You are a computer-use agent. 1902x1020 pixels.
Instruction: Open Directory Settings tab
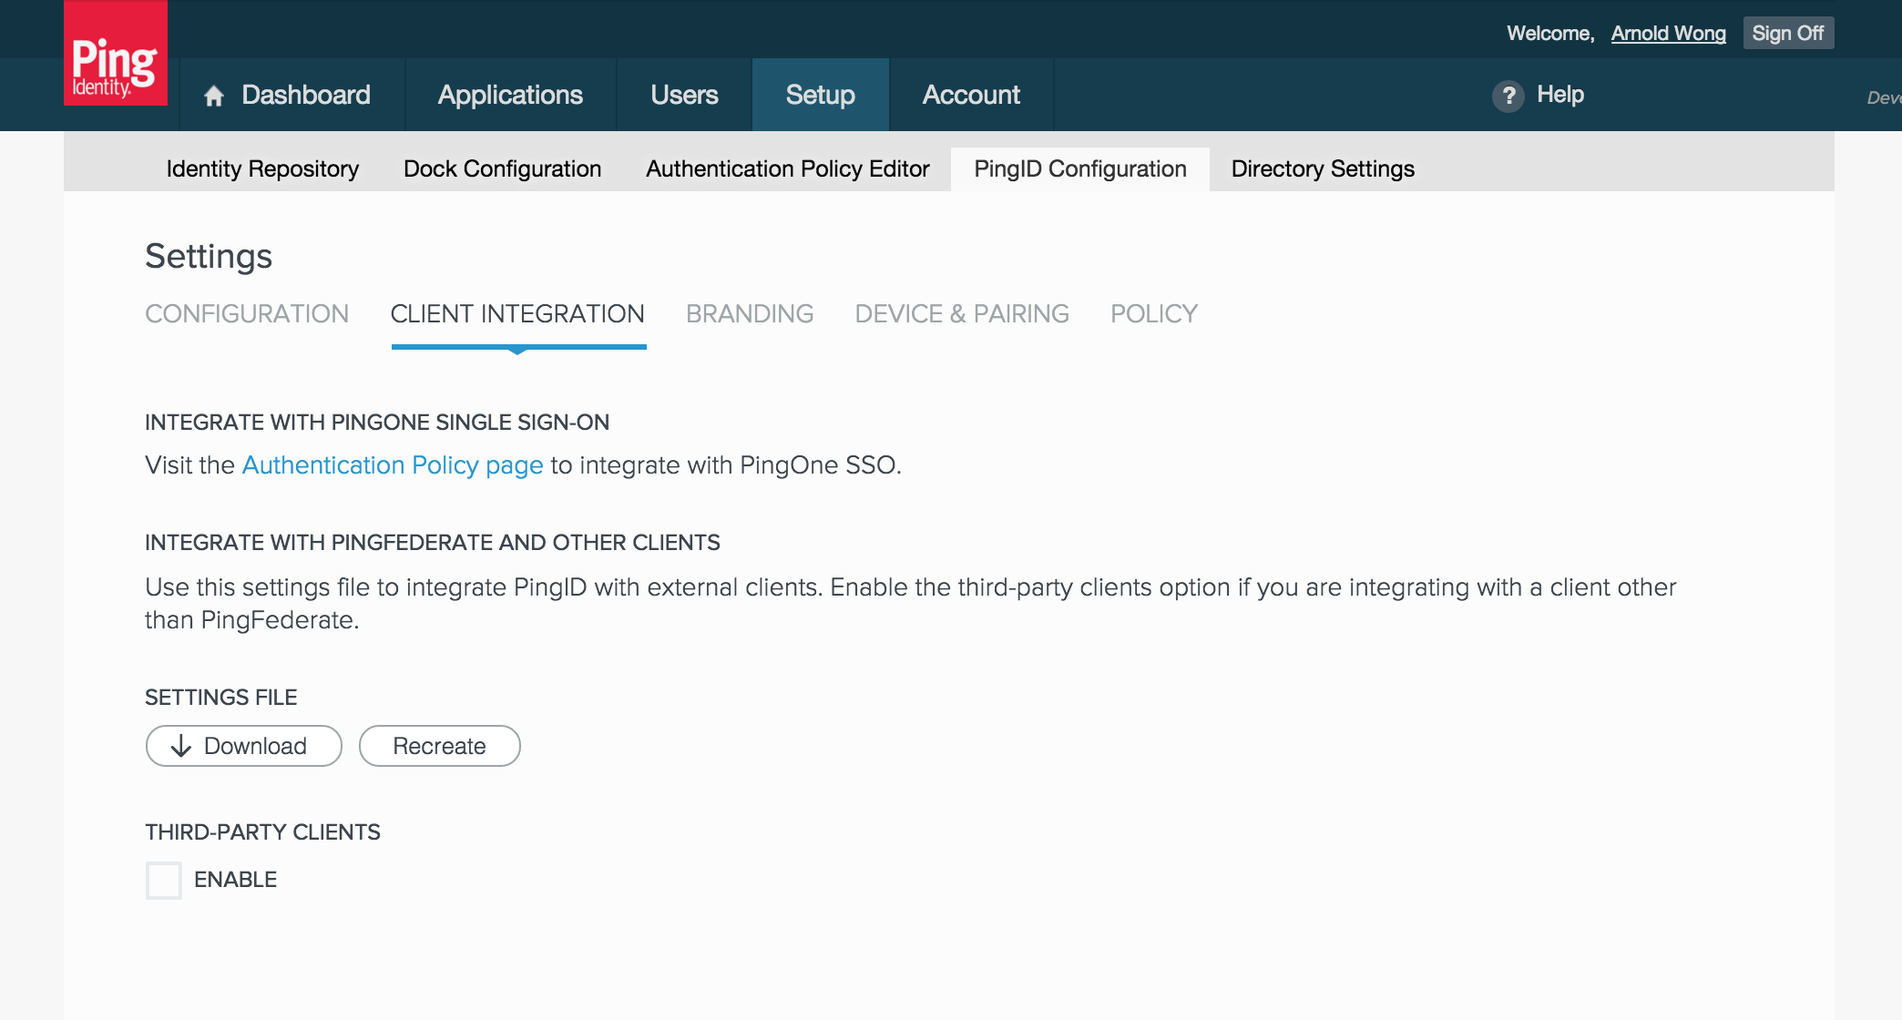click(x=1322, y=169)
